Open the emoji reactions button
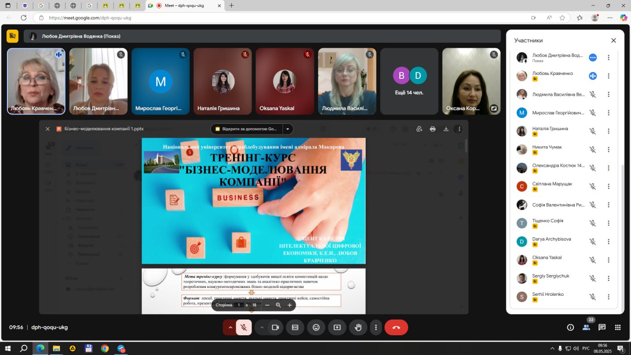The image size is (631, 355). coord(316,327)
